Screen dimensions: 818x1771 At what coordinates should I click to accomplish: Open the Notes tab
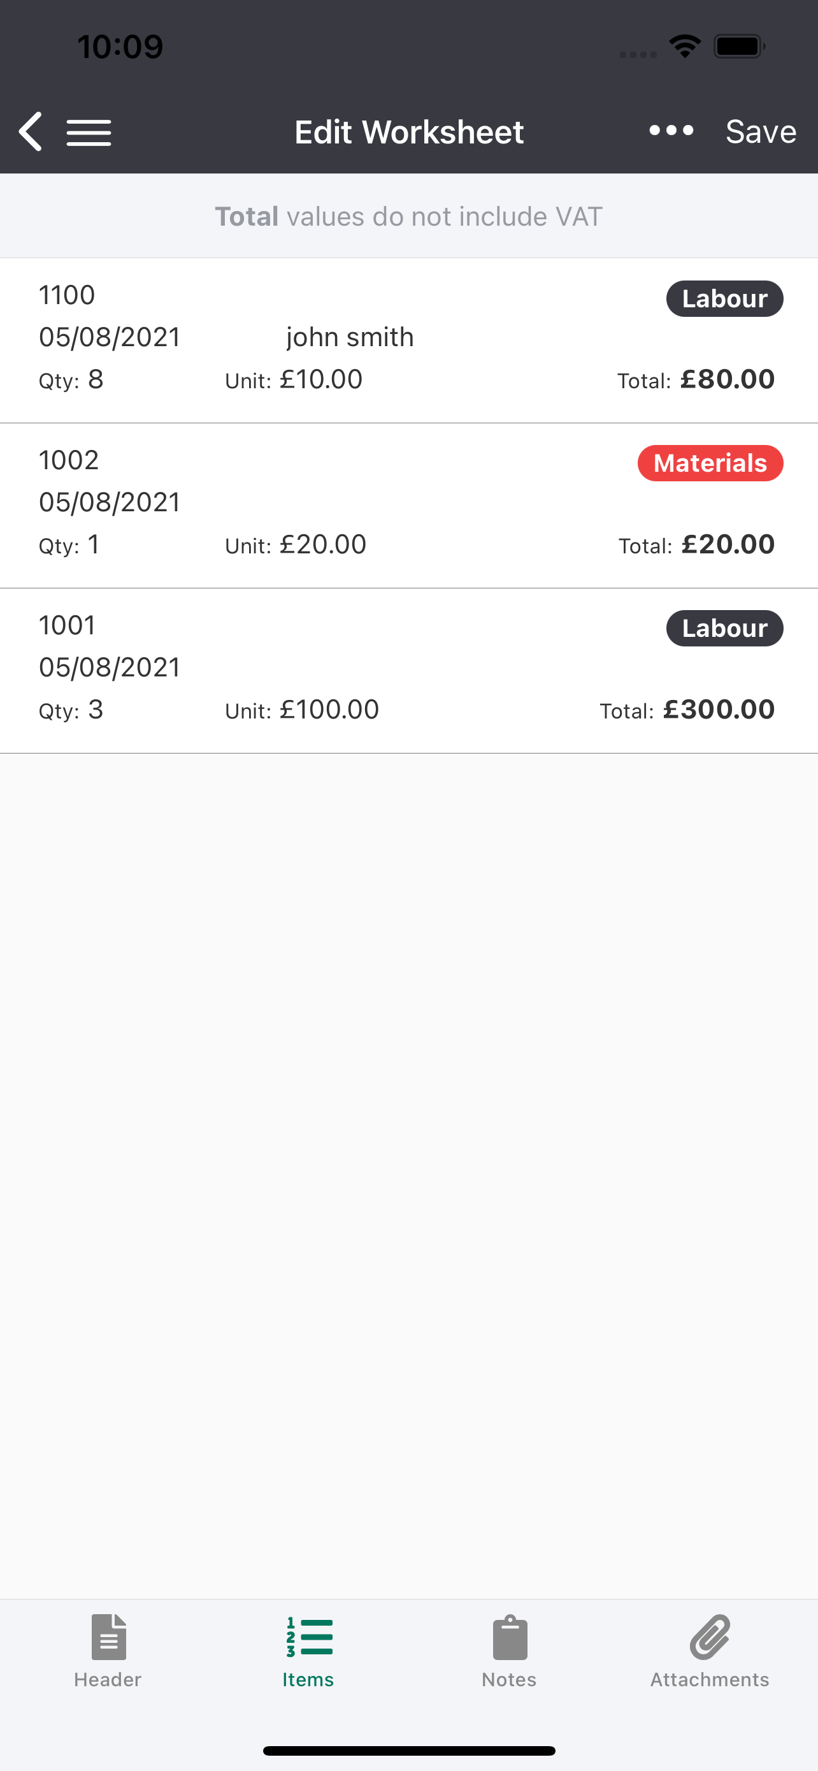click(509, 1651)
